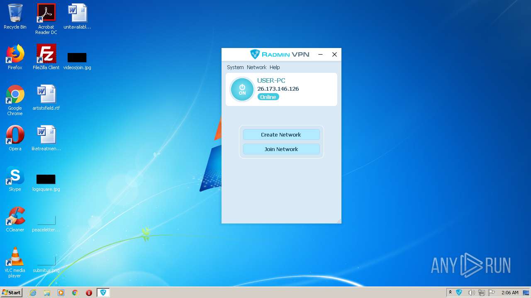Show hidden system tray icons
The width and height of the screenshot is (531, 298).
click(450, 292)
